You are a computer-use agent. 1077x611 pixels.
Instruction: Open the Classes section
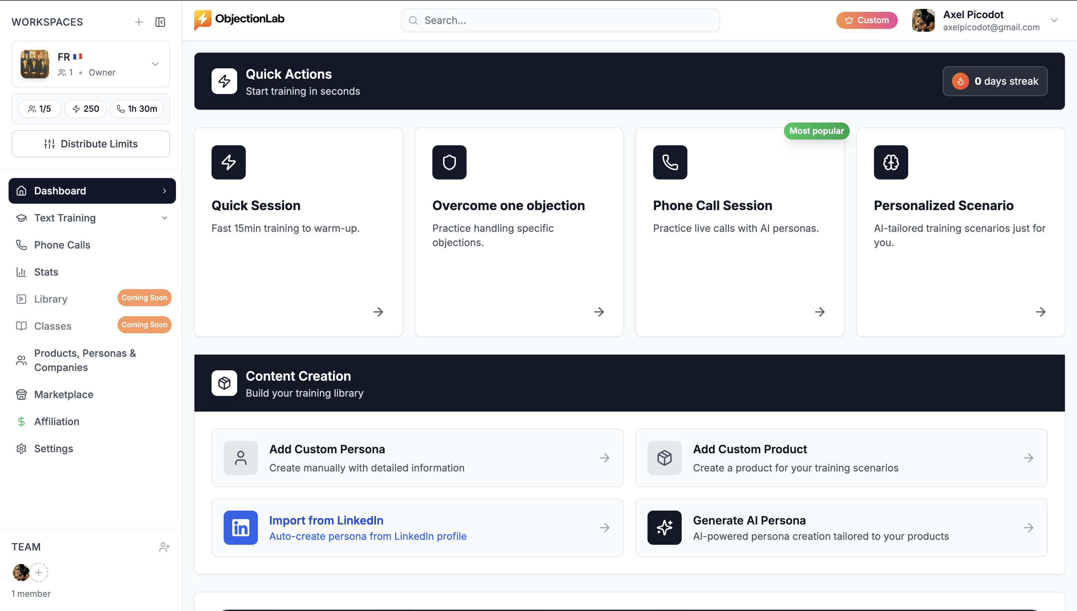[52, 326]
